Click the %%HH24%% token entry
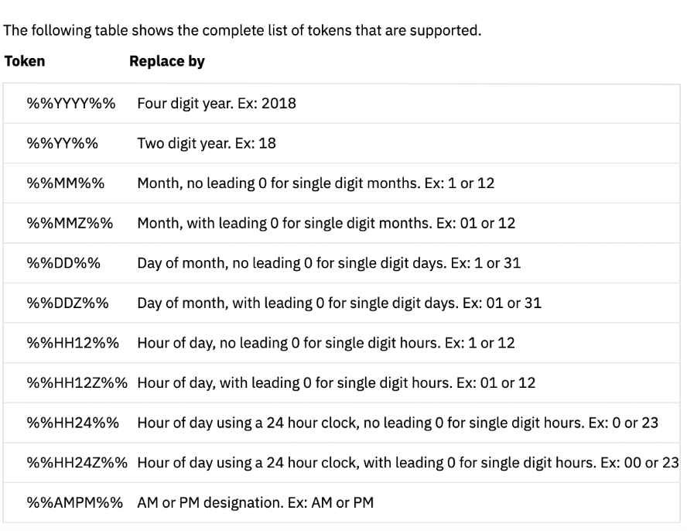This screenshot has height=531, width=687. point(73,423)
